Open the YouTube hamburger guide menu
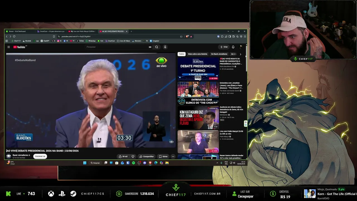This screenshot has height=201, width=357. pyautogui.click(x=9, y=47)
